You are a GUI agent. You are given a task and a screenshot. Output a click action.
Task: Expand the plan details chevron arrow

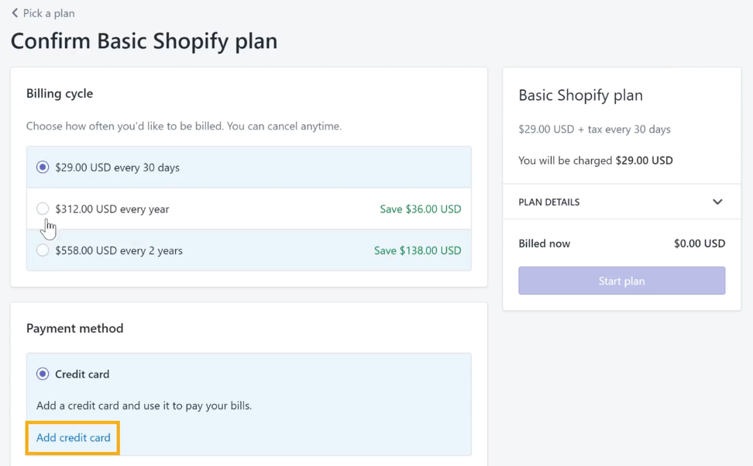point(717,202)
